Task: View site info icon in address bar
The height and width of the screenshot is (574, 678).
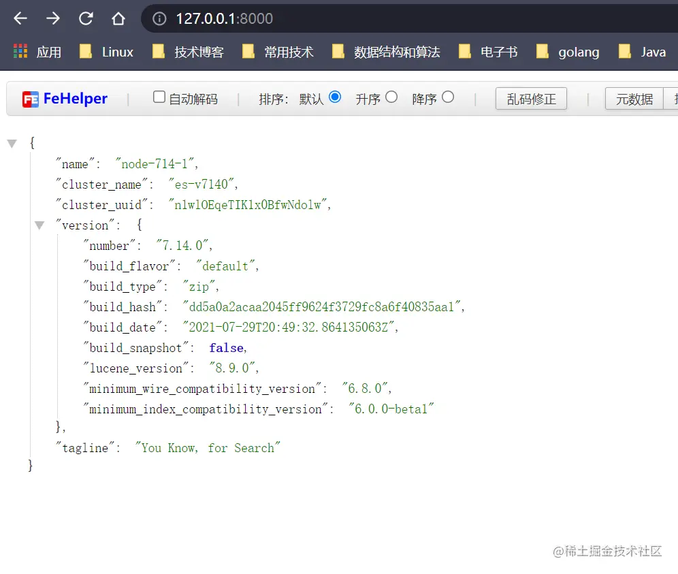Action: click(x=159, y=18)
